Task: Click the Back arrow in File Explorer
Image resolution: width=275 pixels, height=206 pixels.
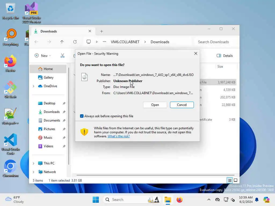Action: point(36,42)
